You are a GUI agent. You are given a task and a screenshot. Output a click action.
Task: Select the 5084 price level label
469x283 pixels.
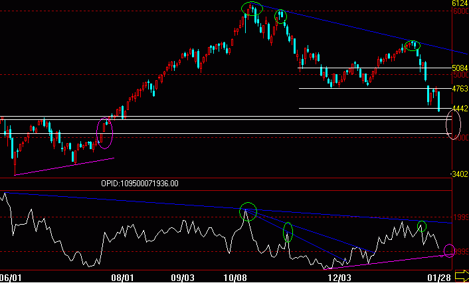(x=460, y=68)
